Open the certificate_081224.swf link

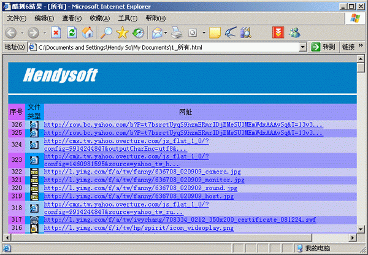click(180, 220)
